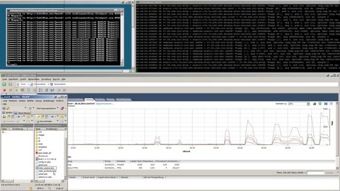Screen dimensions: 340x191
Task: Click the green power on play button
Action: (16, 90)
